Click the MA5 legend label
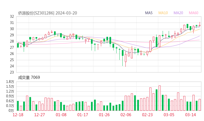 [149, 13]
